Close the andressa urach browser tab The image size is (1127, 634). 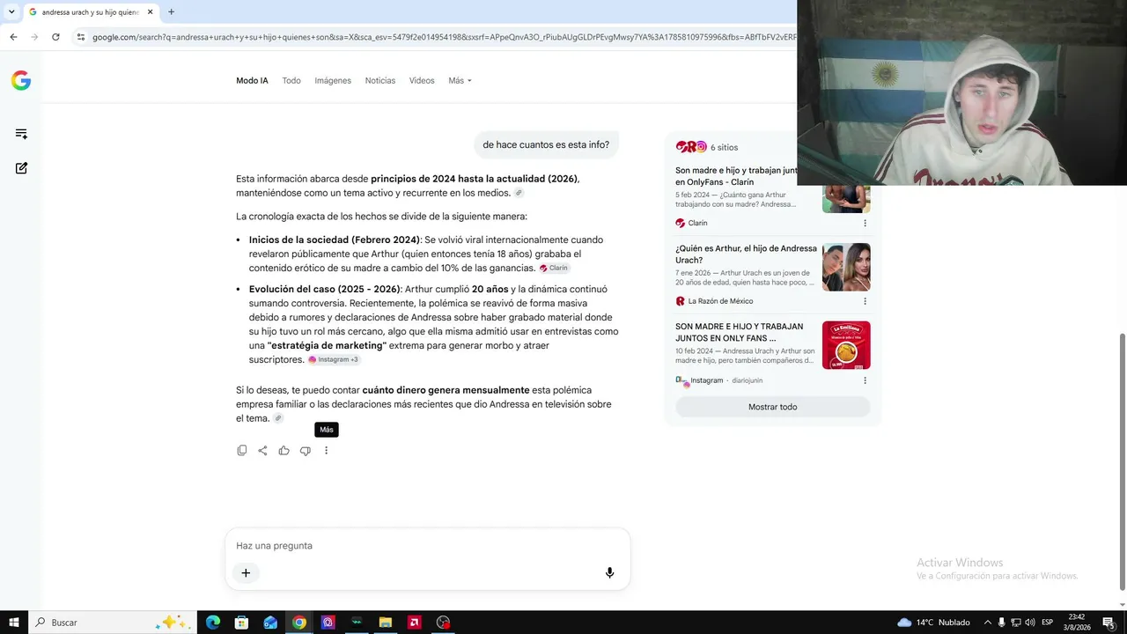151,12
